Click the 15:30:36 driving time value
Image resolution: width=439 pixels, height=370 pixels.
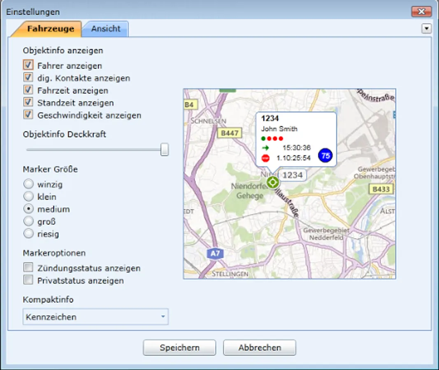[x=297, y=148]
